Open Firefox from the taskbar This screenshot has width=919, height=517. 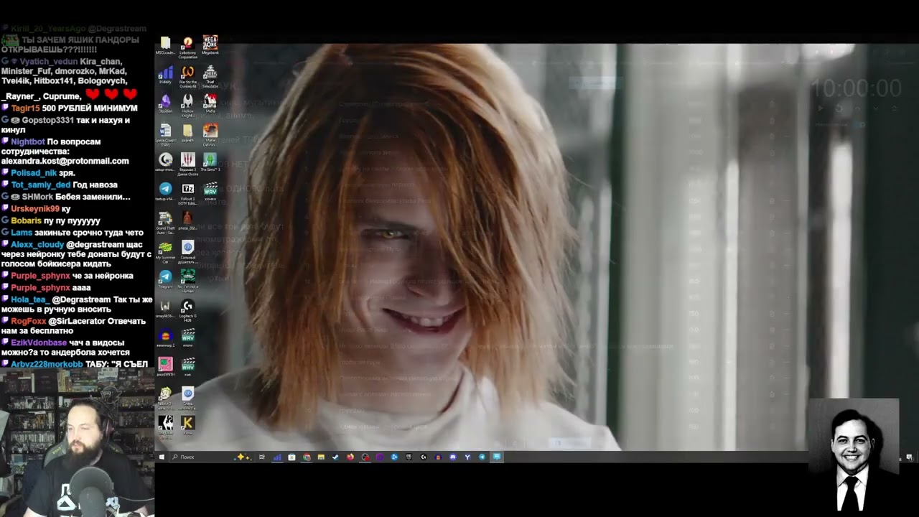350,457
